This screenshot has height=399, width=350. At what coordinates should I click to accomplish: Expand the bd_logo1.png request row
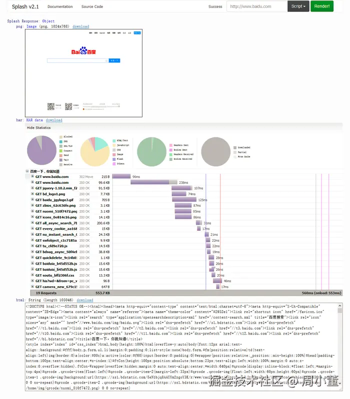click(x=32, y=194)
